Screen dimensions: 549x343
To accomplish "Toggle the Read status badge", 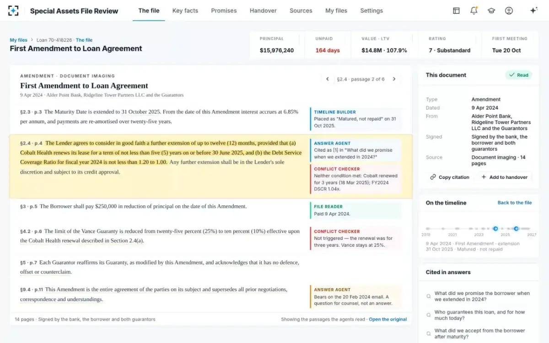I will click(x=518, y=75).
